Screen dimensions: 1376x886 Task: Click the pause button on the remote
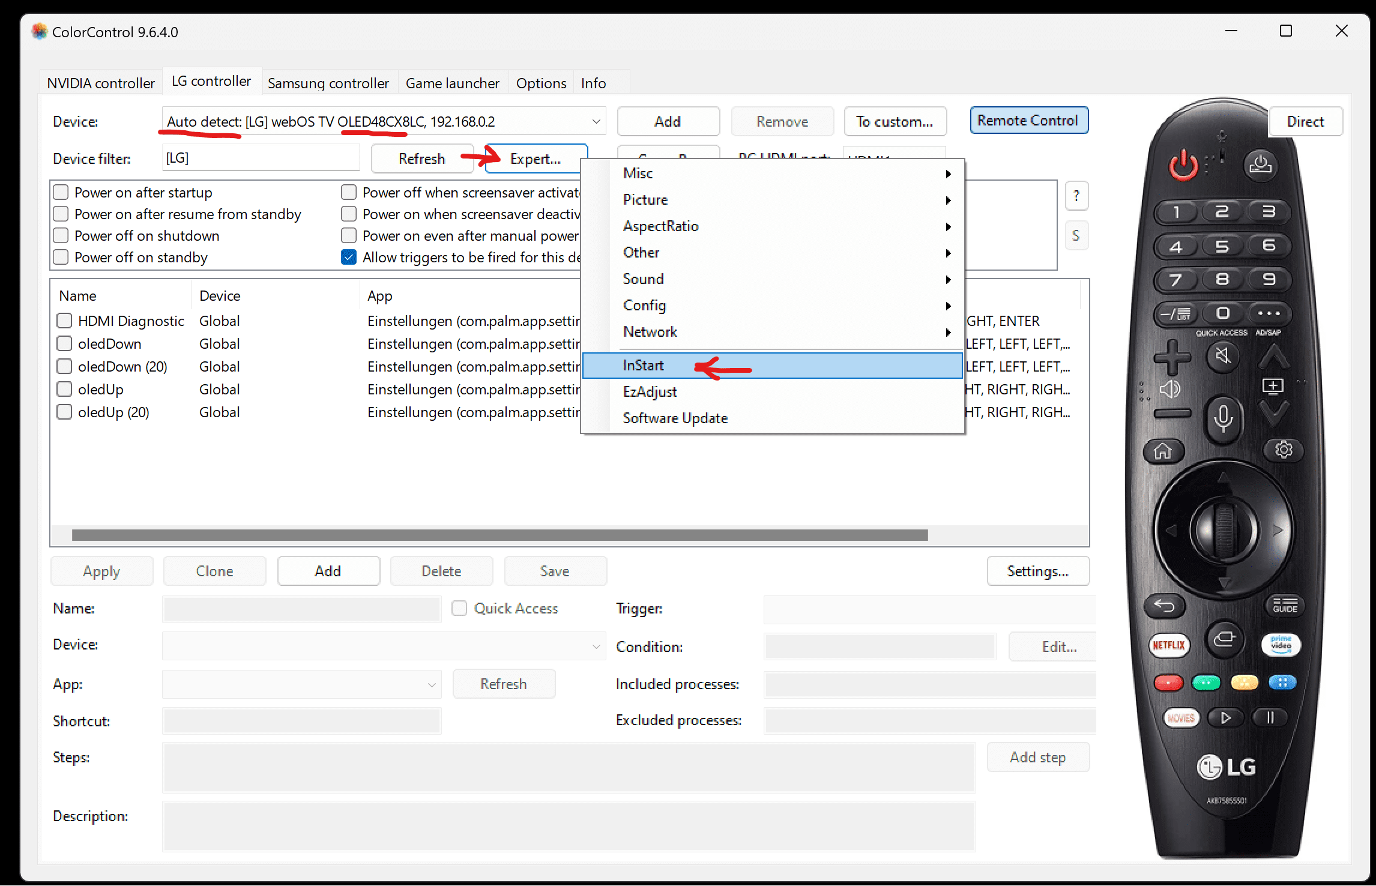pyautogui.click(x=1270, y=717)
